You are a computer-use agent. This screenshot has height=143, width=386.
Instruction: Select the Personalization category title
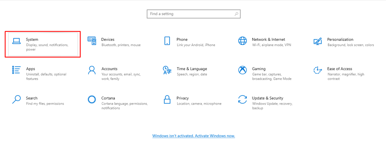click(x=340, y=40)
